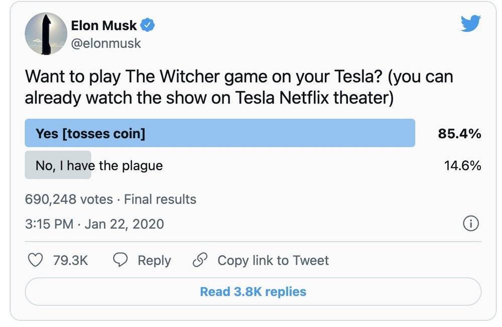The width and height of the screenshot is (502, 327).
Task: Like the tweet with heart icon
Action: (34, 260)
